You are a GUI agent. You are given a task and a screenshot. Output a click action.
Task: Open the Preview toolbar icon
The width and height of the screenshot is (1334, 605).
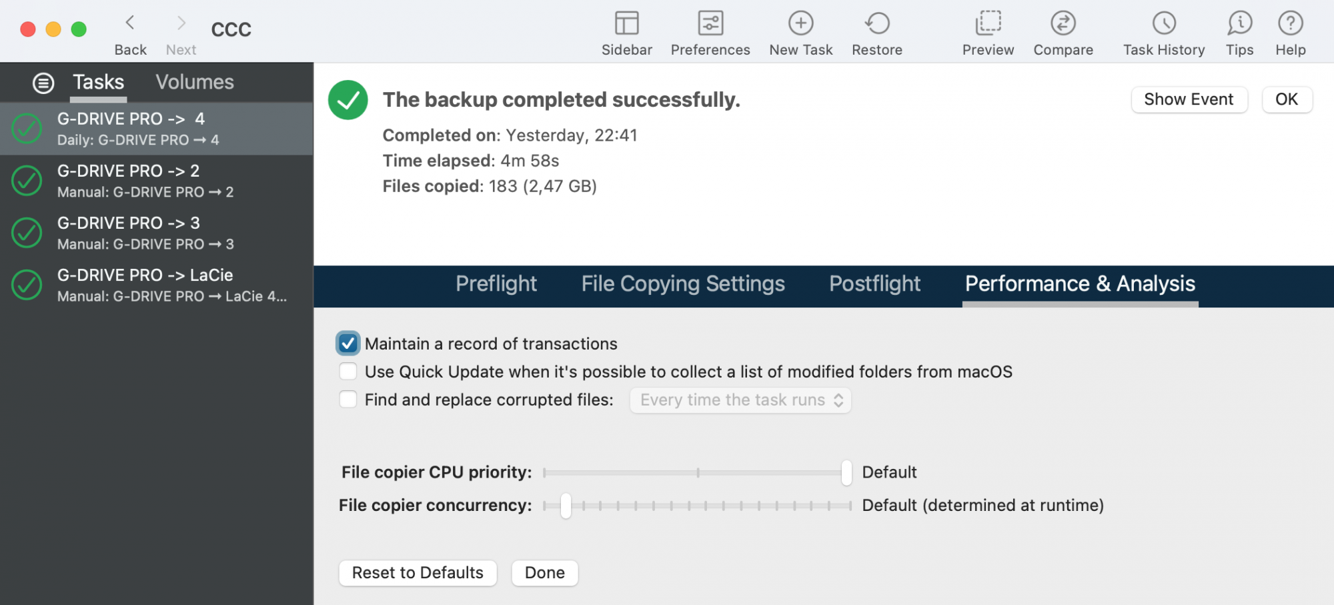tap(988, 24)
